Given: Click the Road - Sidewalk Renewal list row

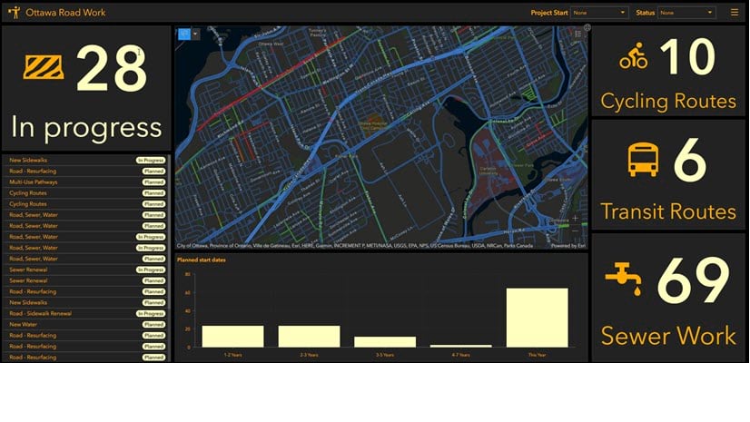Looking at the screenshot, I should tap(86, 313).
